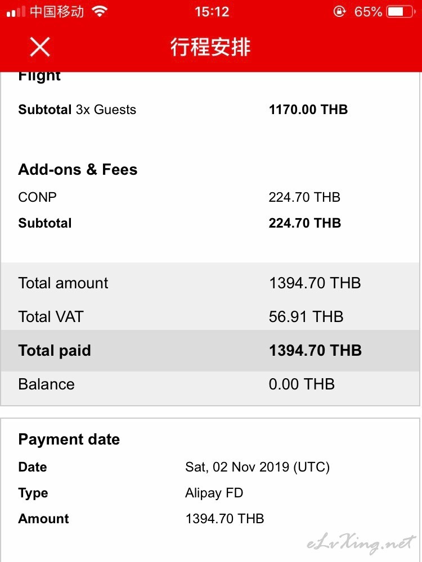This screenshot has height=562, width=422.
Task: Tap the Alipay FD payment type
Action: pos(214,493)
